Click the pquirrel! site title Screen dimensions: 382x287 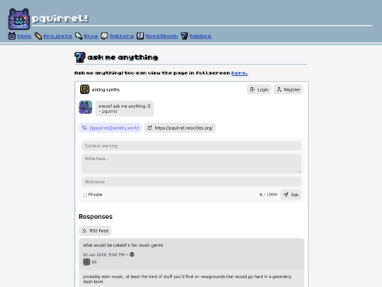(60, 19)
